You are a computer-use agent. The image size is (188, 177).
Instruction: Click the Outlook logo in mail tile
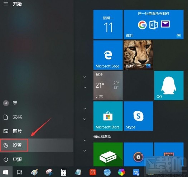[x=154, y=25]
